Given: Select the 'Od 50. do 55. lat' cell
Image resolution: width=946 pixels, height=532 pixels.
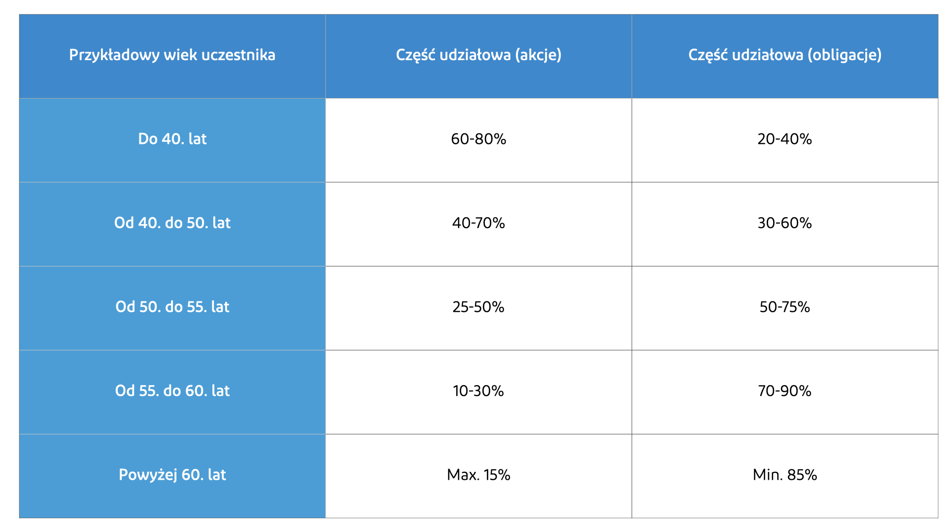Looking at the screenshot, I should [172, 308].
